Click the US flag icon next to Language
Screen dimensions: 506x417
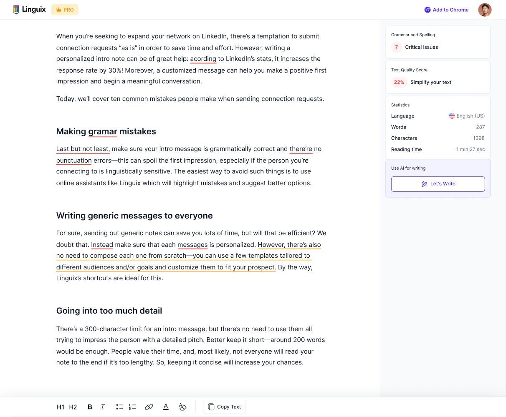coord(451,116)
